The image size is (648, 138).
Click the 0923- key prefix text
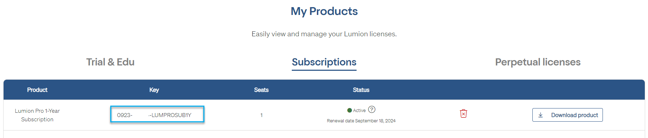click(x=125, y=115)
